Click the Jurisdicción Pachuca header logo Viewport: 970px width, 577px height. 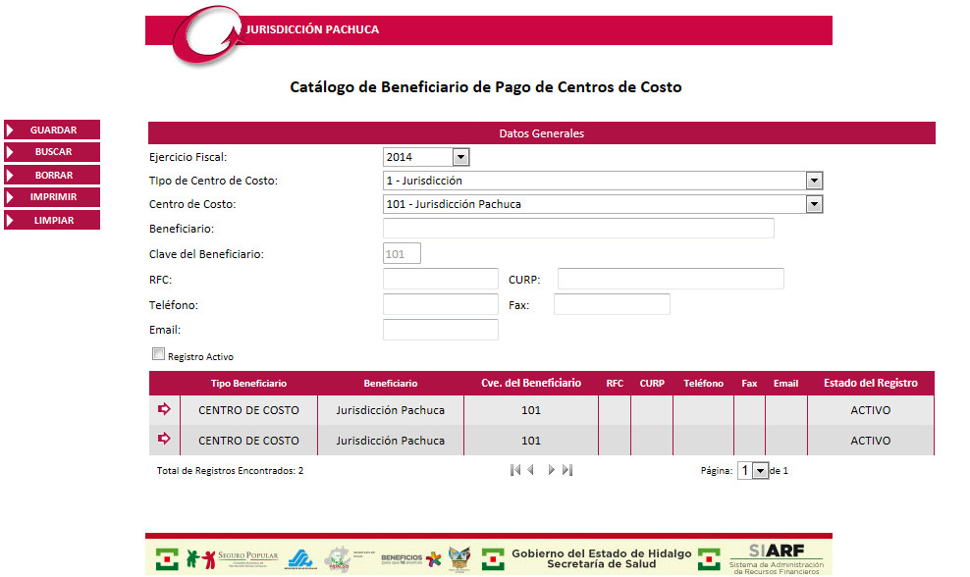206,35
